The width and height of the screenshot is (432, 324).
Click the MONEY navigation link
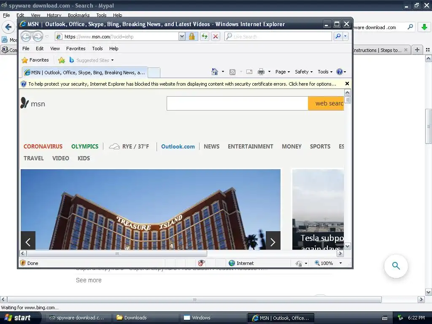click(292, 146)
